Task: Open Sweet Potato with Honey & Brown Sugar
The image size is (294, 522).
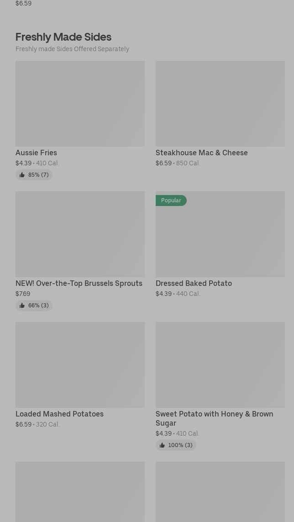Action: (215, 418)
